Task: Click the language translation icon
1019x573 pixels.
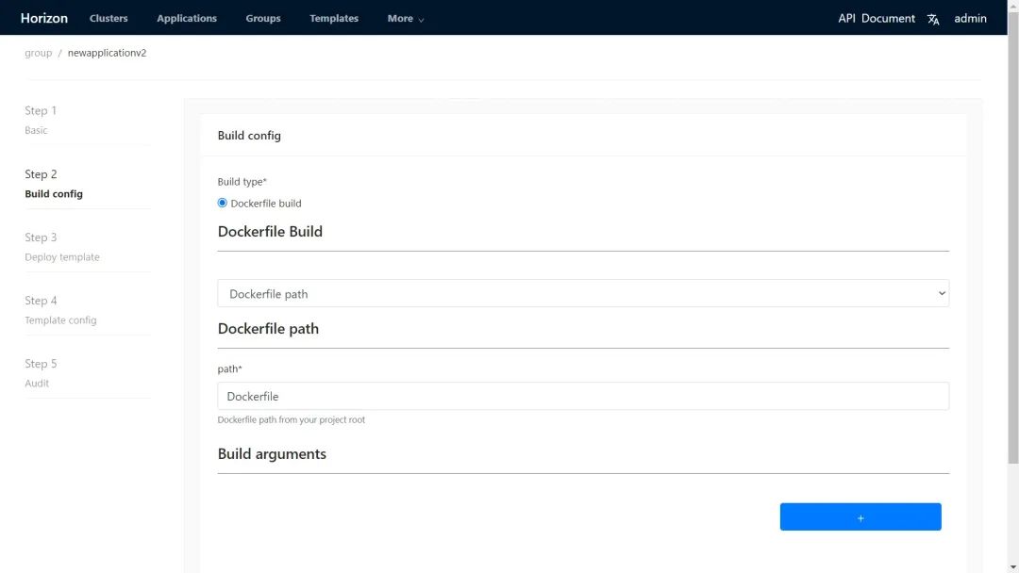Action: (933, 19)
